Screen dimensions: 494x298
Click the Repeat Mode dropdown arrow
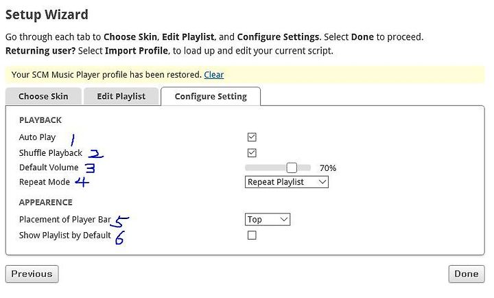click(322, 182)
